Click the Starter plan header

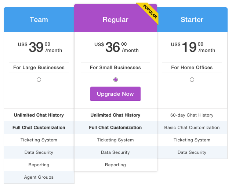pyautogui.click(x=192, y=20)
